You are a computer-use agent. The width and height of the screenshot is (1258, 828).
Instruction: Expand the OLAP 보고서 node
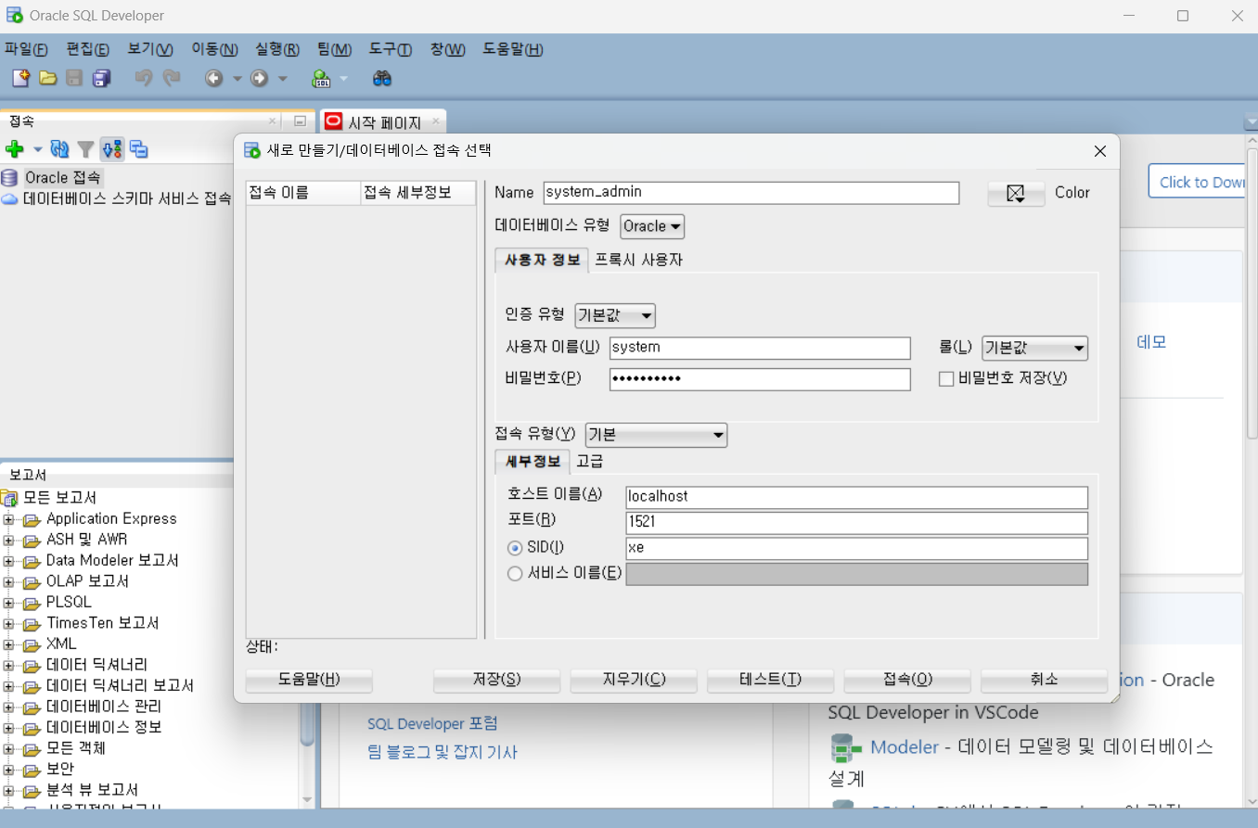pyautogui.click(x=8, y=581)
